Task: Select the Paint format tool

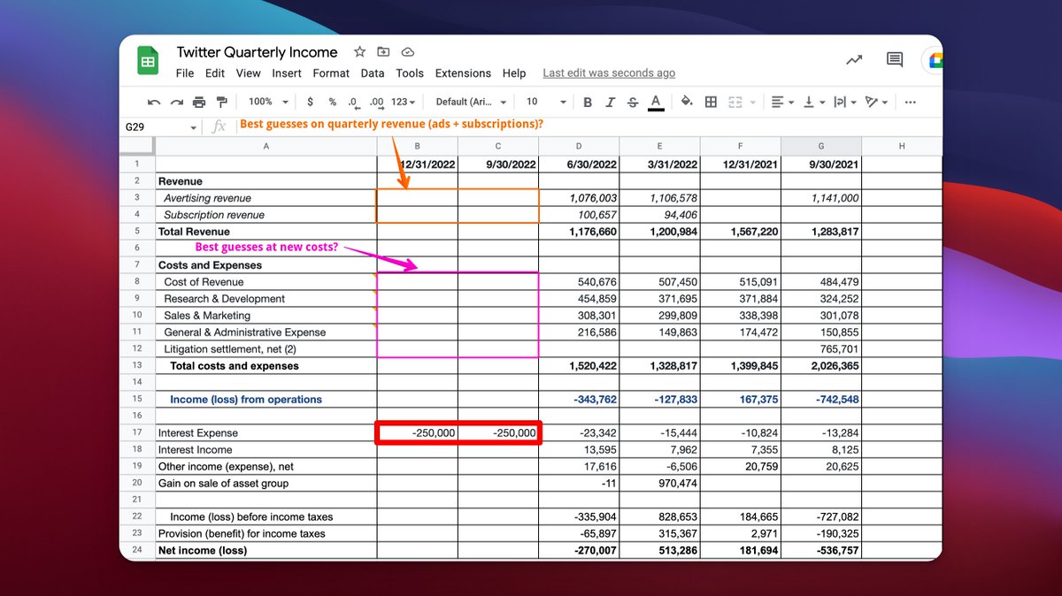Action: (x=221, y=103)
